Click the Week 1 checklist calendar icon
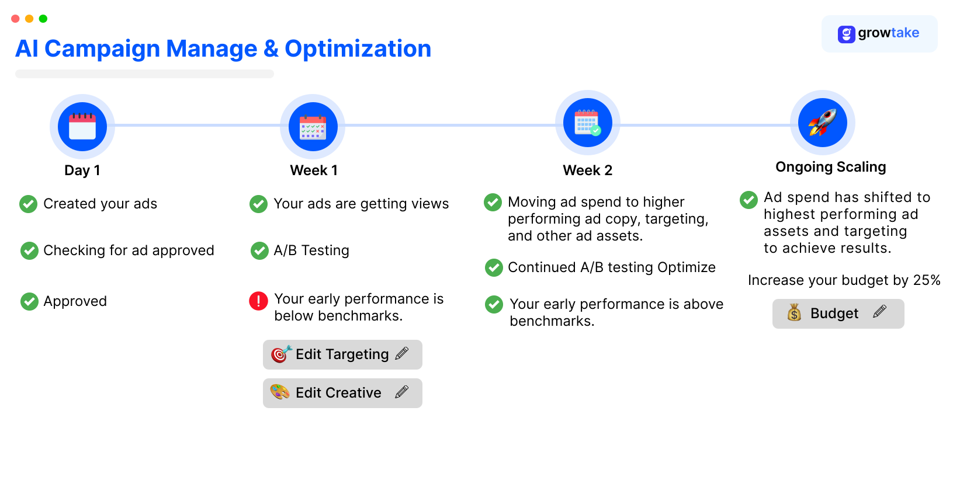The height and width of the screenshot is (484, 953). (313, 126)
